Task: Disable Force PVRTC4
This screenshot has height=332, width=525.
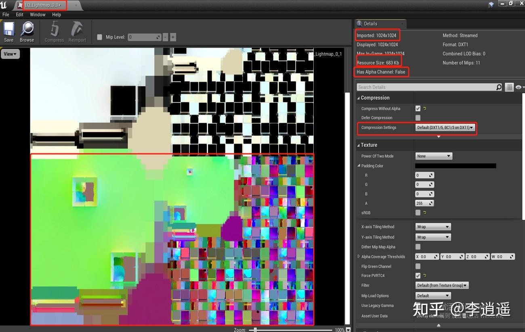Action: 418,276
